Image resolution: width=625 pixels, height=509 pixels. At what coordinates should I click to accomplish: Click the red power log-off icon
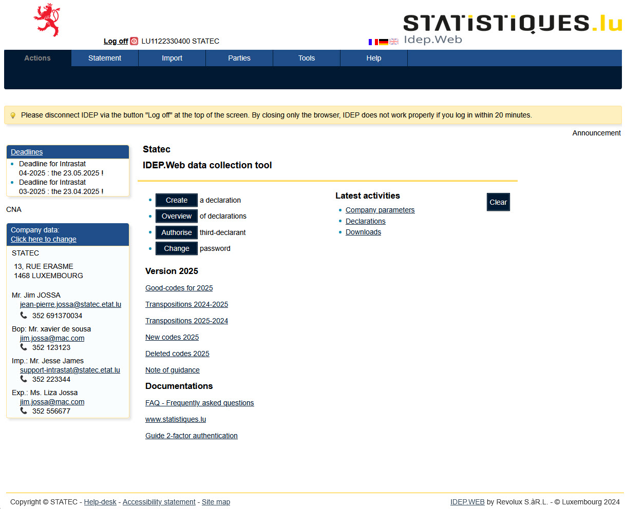pos(134,41)
